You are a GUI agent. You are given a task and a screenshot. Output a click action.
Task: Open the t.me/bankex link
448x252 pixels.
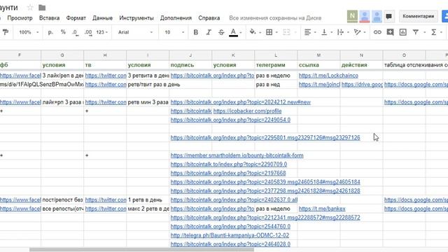pyautogui.click(x=322, y=209)
